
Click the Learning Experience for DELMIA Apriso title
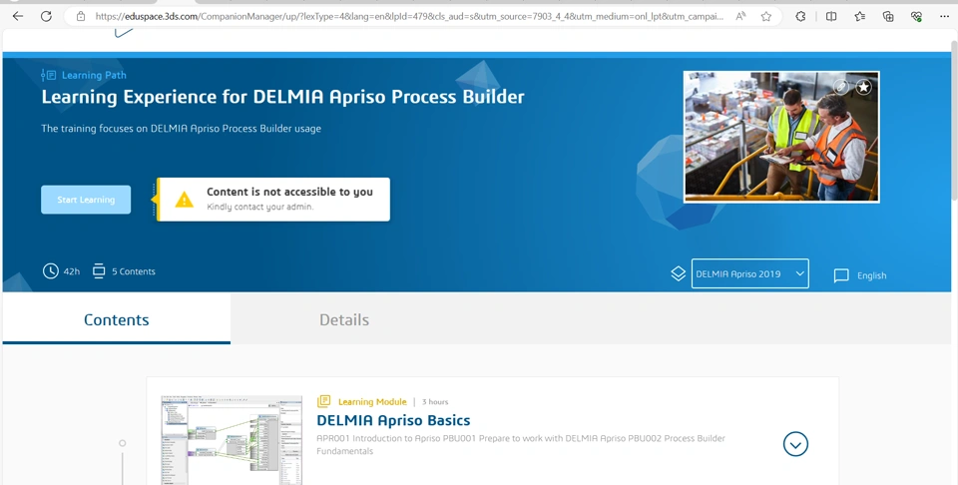pos(282,97)
